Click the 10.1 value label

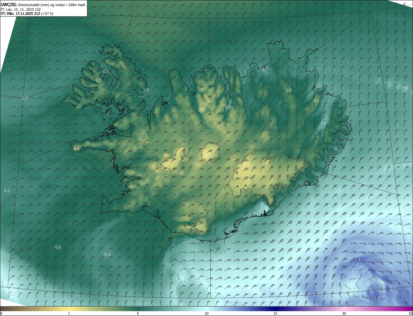pos(351,290)
